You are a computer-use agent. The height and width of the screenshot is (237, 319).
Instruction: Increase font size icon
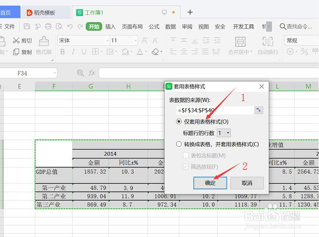pos(144,40)
